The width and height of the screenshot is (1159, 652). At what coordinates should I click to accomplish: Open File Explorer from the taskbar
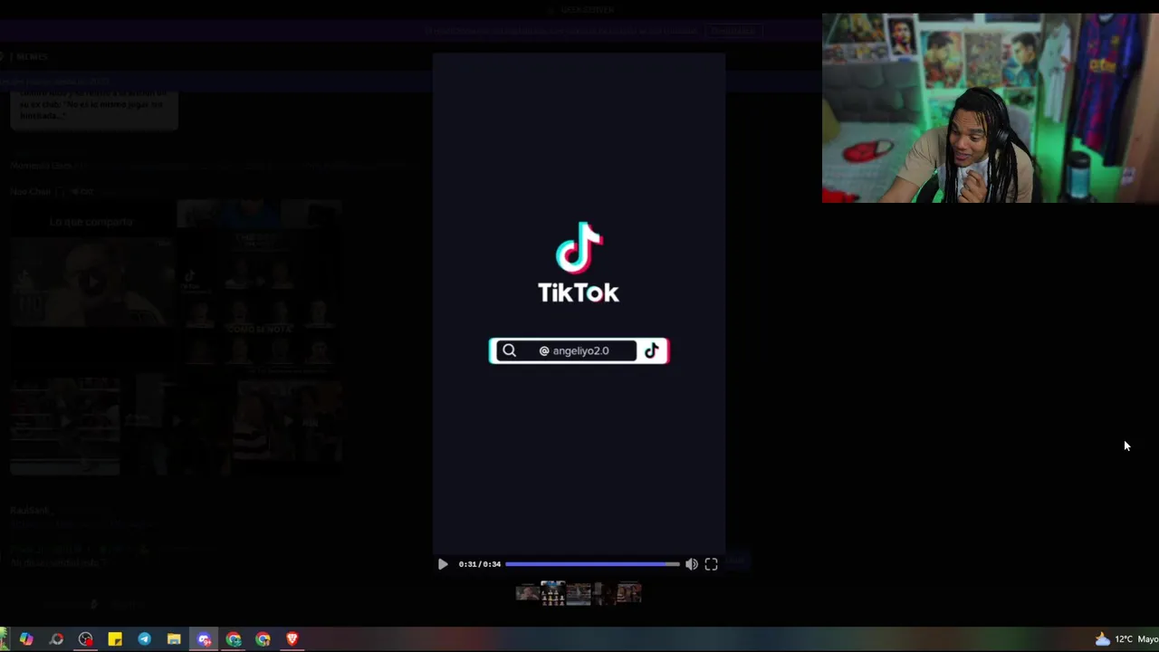click(x=174, y=639)
